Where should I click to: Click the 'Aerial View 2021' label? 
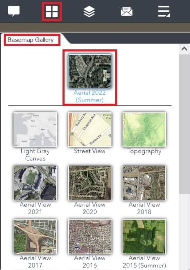(x=35, y=208)
